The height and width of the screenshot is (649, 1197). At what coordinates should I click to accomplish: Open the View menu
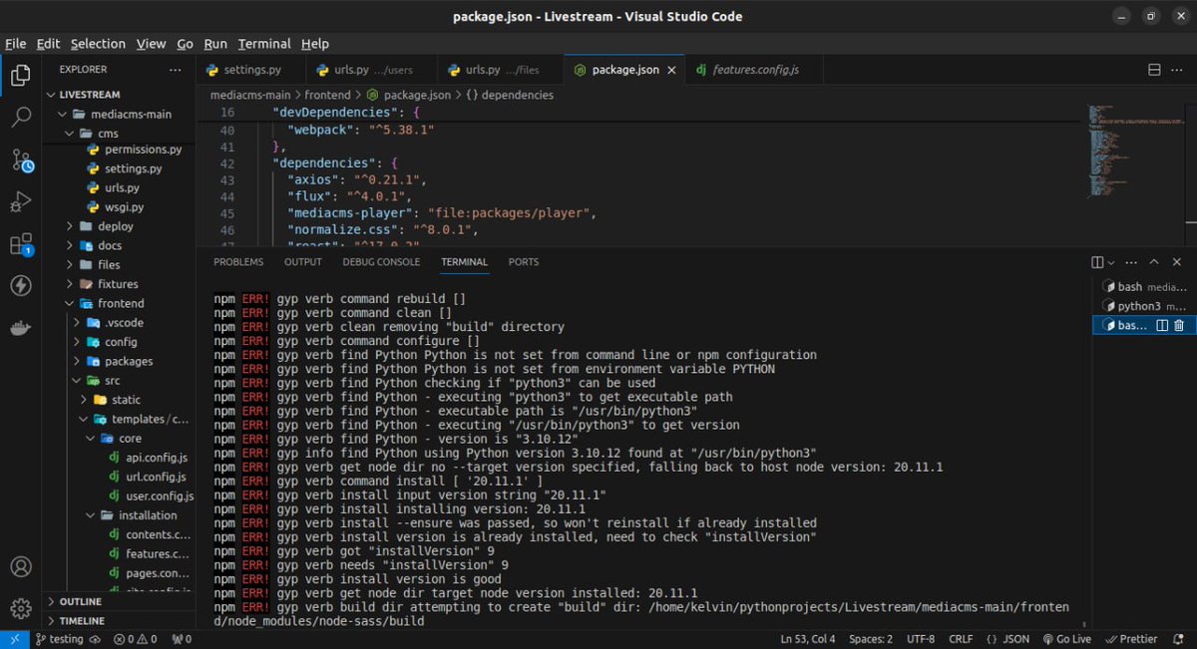pyautogui.click(x=151, y=44)
